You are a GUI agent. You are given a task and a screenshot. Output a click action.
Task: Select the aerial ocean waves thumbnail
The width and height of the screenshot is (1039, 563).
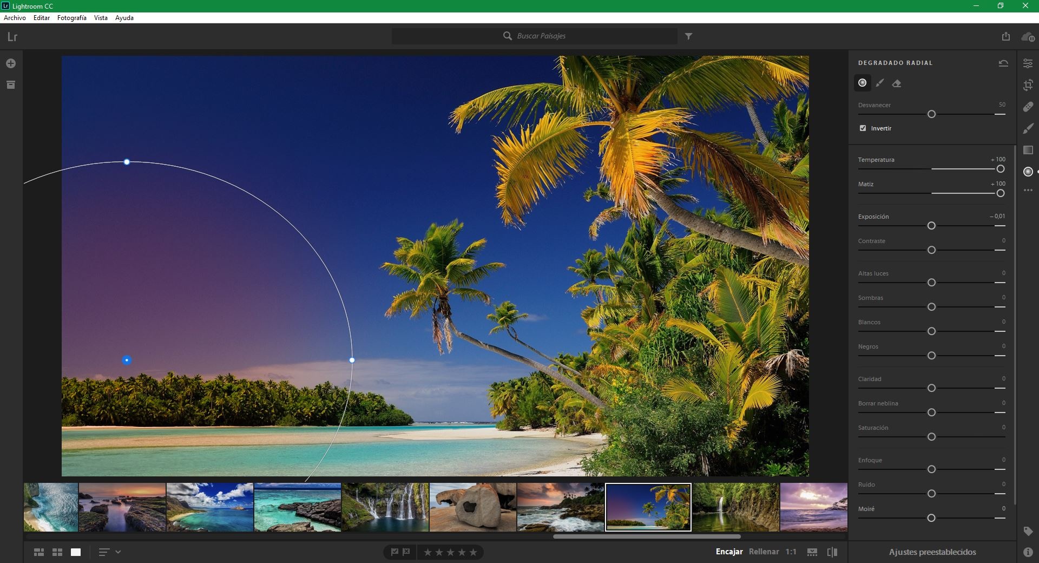(51, 507)
